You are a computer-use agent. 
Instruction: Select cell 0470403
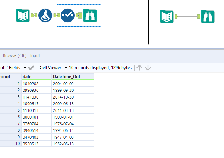click(36, 137)
